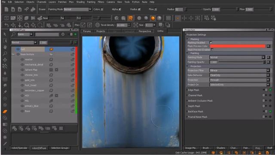Screen dimensions: 275x155
Task: Enable the Mask Preview Enabled checkbox
Action: click(x=212, y=50)
